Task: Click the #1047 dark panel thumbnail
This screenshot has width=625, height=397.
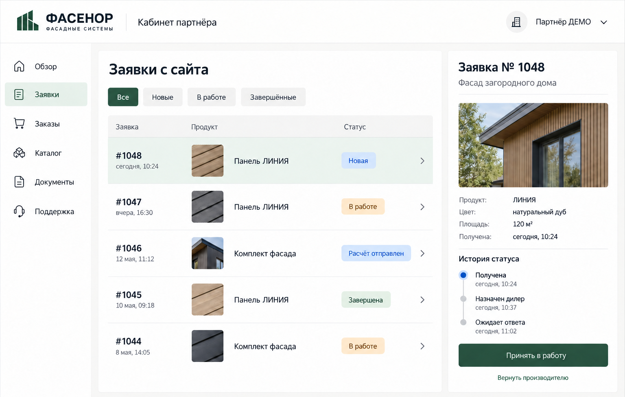Action: (208, 207)
